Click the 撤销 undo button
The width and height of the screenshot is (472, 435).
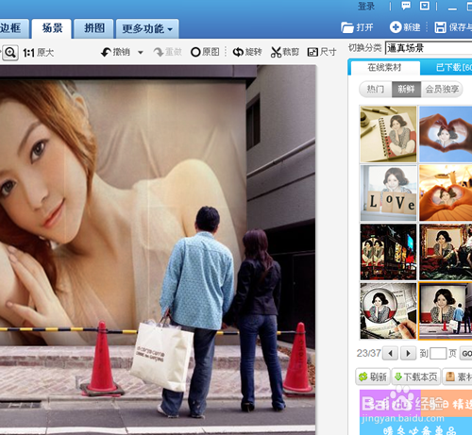coord(116,52)
